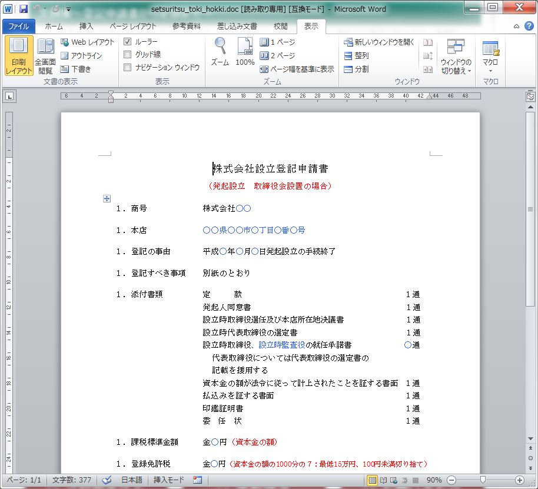This screenshot has height=489, width=538.
Task: Show 2 ページ side by side
Action: click(x=278, y=55)
